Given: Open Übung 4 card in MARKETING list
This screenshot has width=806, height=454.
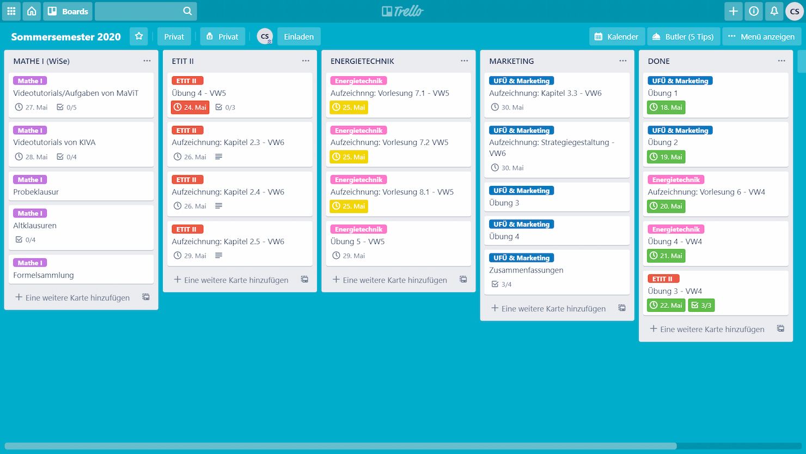Looking at the screenshot, I should click(557, 231).
